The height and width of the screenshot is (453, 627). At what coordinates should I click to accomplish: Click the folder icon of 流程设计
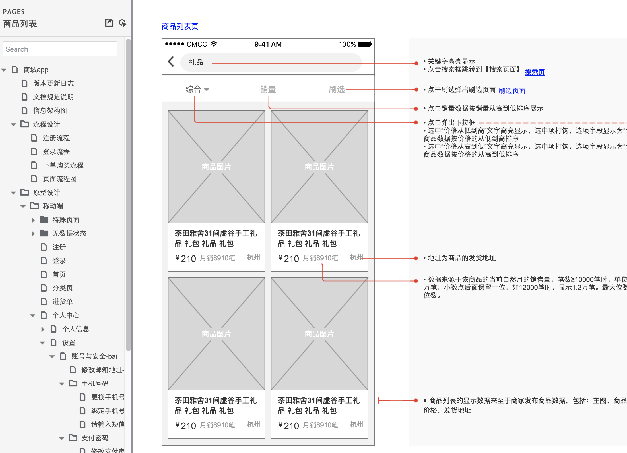click(25, 124)
